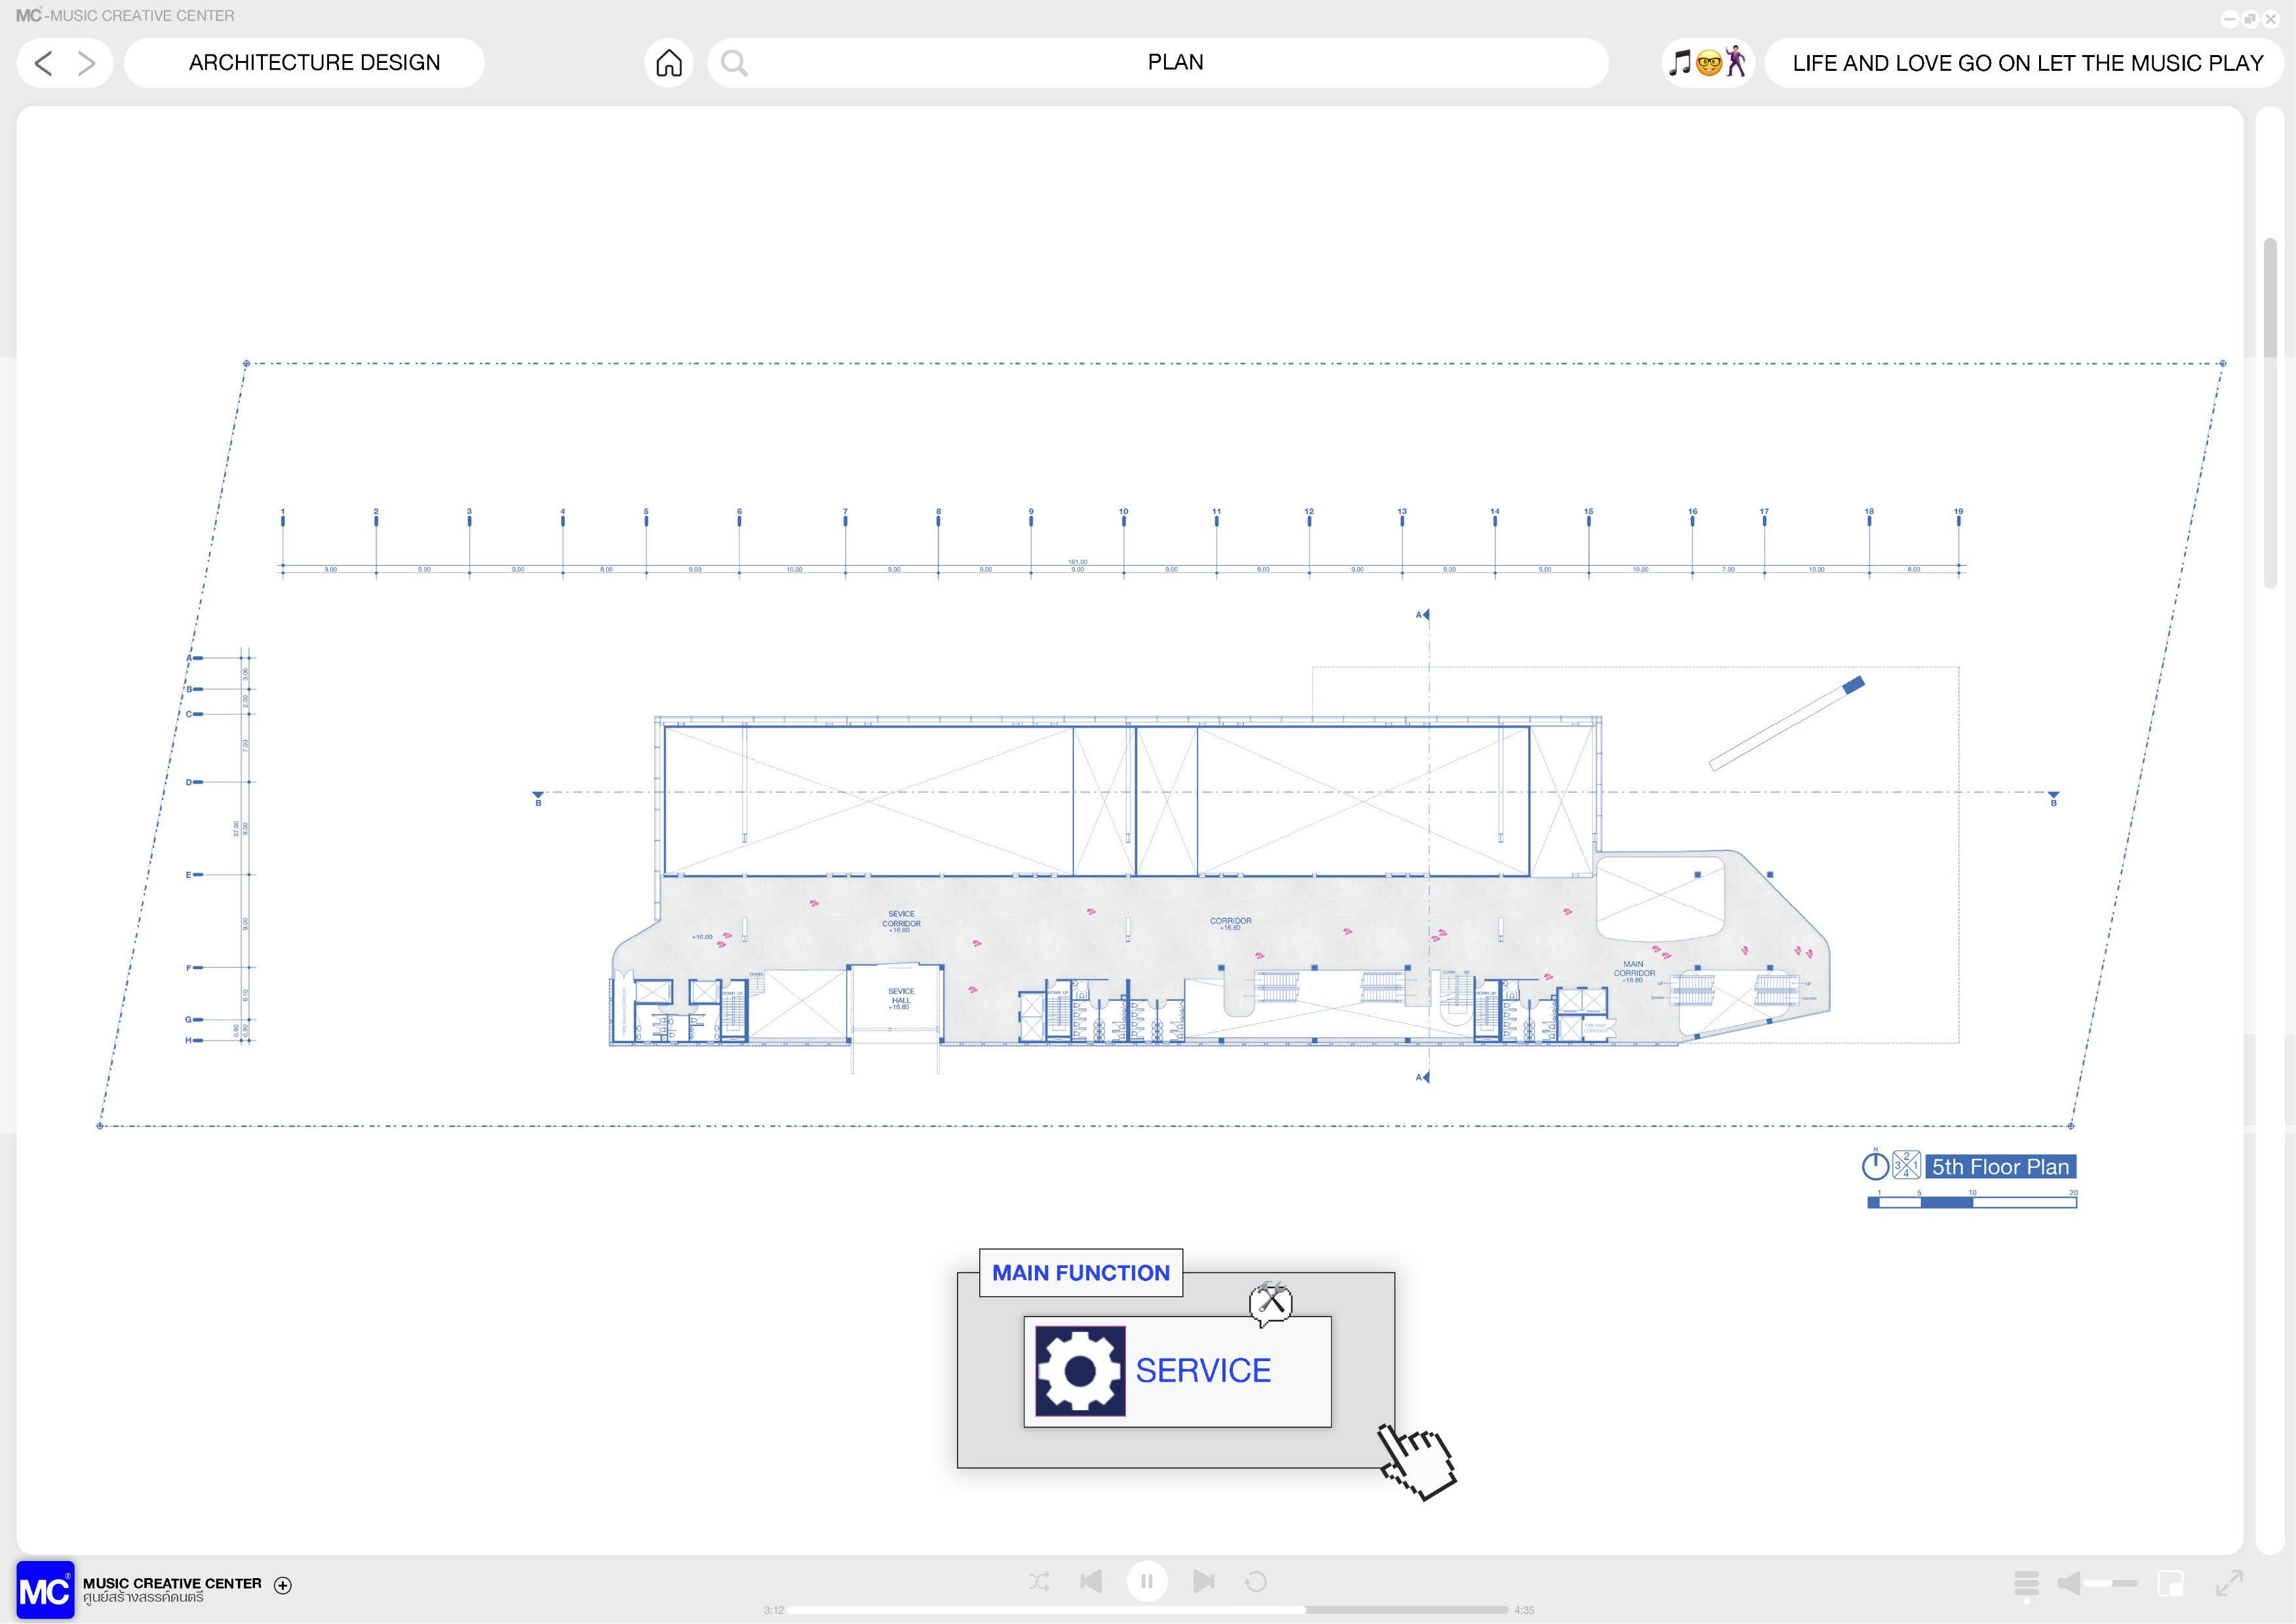Viewport: 2296px width, 1624px height.
Task: Click the SERVICE function button
Action: coord(1177,1371)
